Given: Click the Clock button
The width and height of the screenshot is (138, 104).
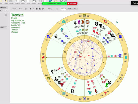Looking at the screenshot, I should coord(14,9).
